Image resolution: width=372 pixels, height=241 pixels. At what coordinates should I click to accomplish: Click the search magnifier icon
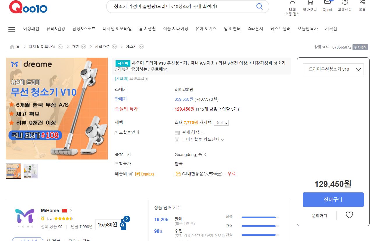pos(259,6)
